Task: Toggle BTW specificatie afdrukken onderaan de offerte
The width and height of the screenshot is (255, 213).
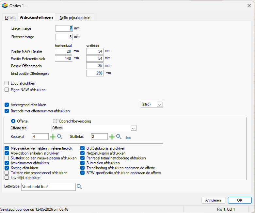Action: click(83, 172)
